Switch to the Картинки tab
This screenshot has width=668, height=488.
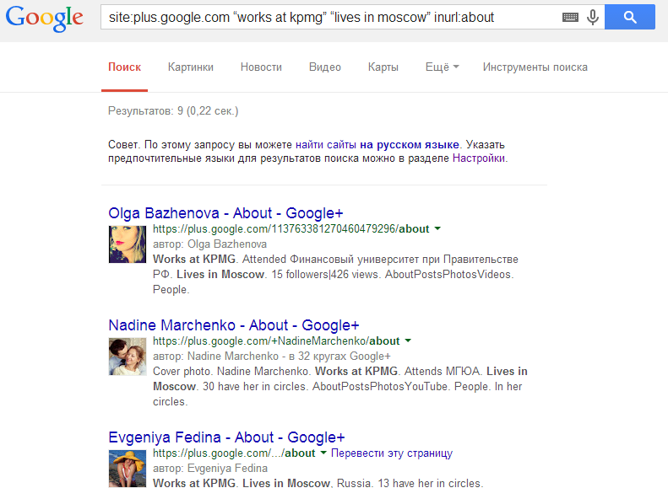[190, 67]
